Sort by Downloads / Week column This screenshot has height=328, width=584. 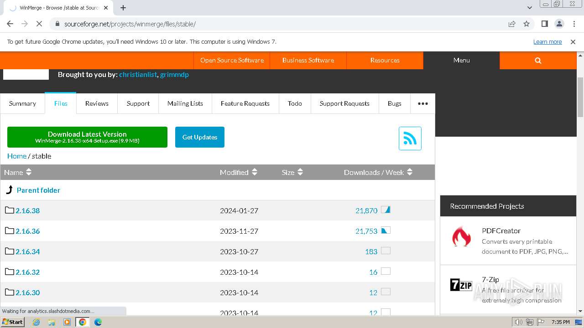[378, 172]
